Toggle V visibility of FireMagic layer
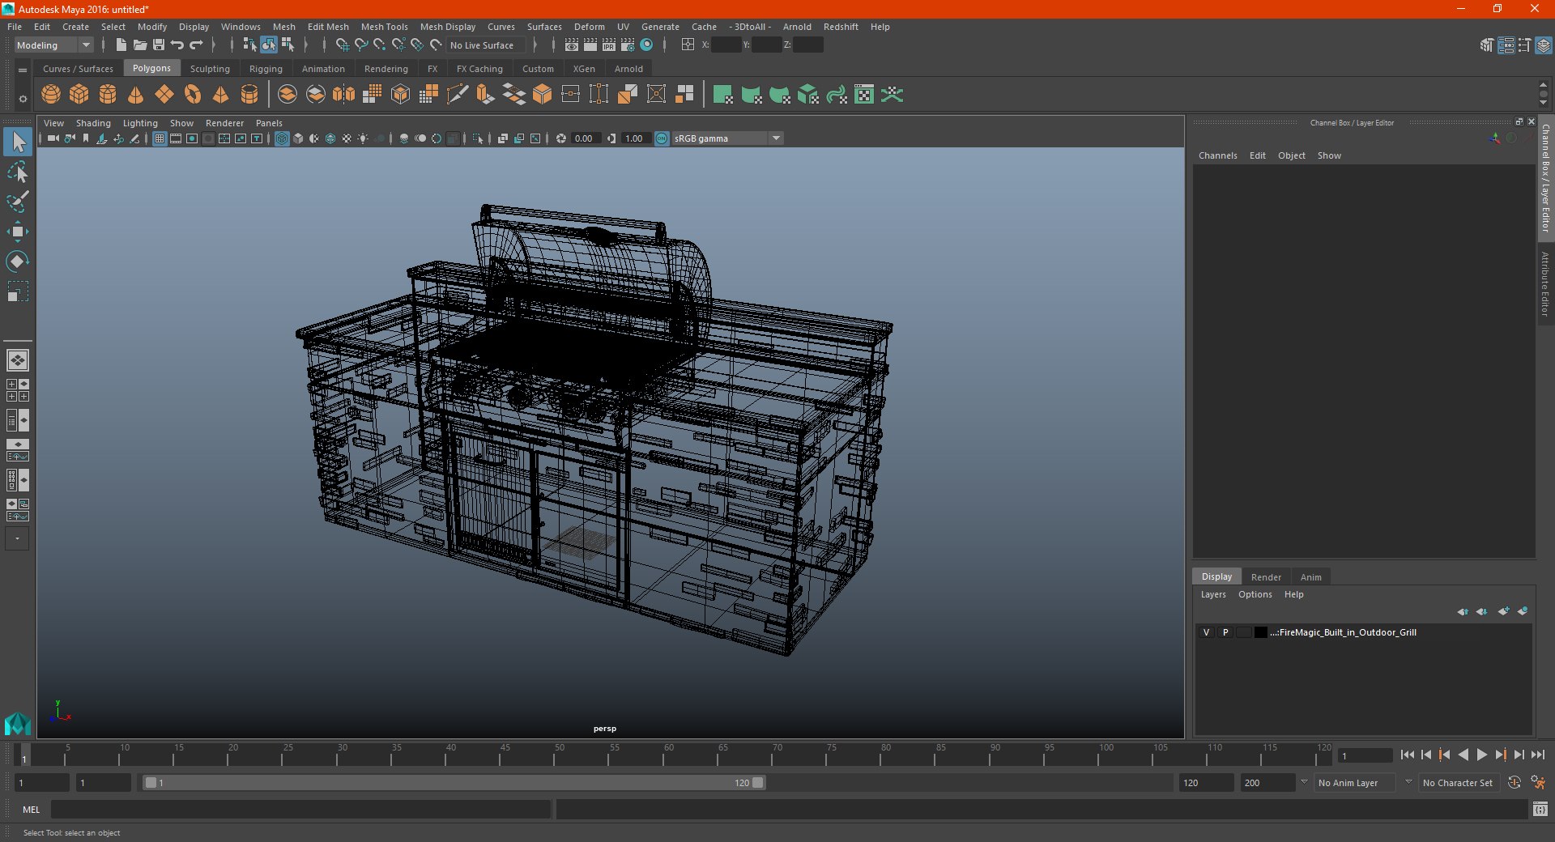The width and height of the screenshot is (1555, 842). coord(1206,632)
